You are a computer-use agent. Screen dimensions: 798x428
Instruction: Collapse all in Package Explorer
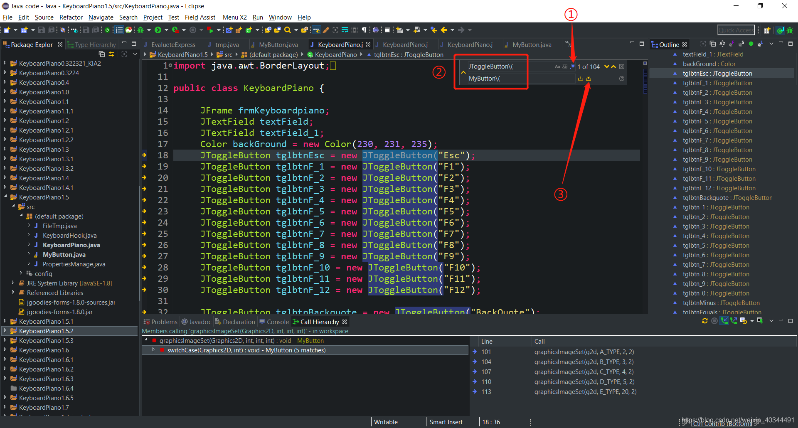tap(102, 54)
